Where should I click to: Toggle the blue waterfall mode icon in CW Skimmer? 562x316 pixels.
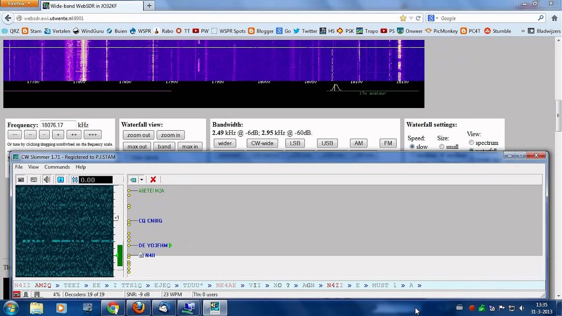click(61, 180)
